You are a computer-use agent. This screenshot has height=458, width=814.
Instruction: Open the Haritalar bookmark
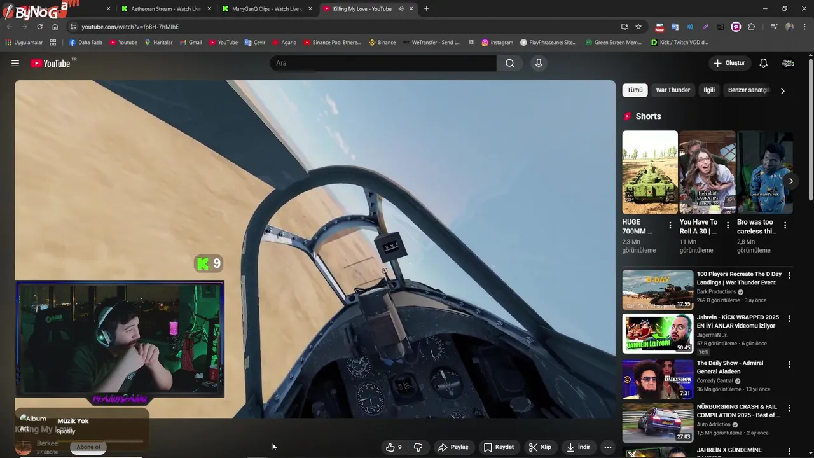click(x=158, y=43)
